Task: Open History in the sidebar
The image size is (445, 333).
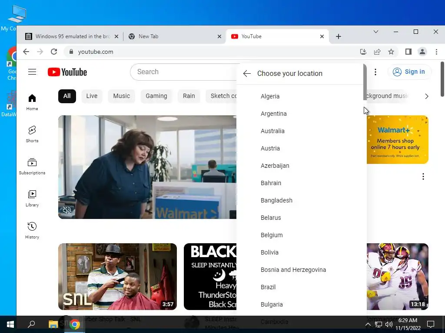Action: click(32, 231)
